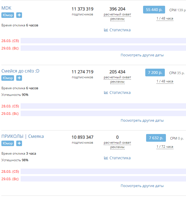
Task: Select the 7 632 р. price button
Action: click(156, 138)
